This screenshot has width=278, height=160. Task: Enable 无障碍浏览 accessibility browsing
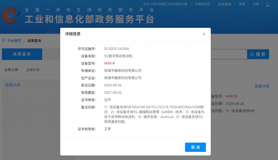(x=203, y=4)
